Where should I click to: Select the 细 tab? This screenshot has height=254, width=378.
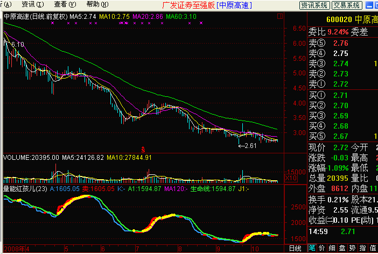point(332,248)
